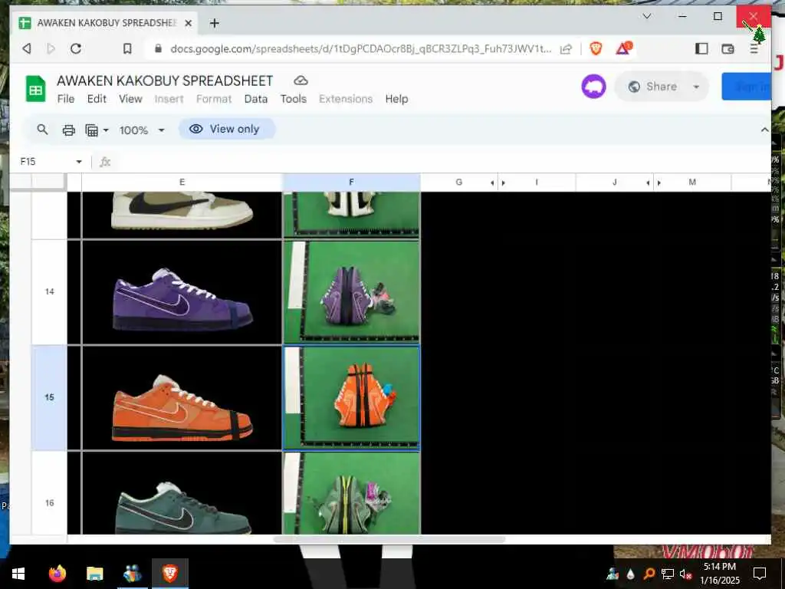The height and width of the screenshot is (589, 785).
Task: Click the share page icon in address bar
Action: tap(567, 48)
